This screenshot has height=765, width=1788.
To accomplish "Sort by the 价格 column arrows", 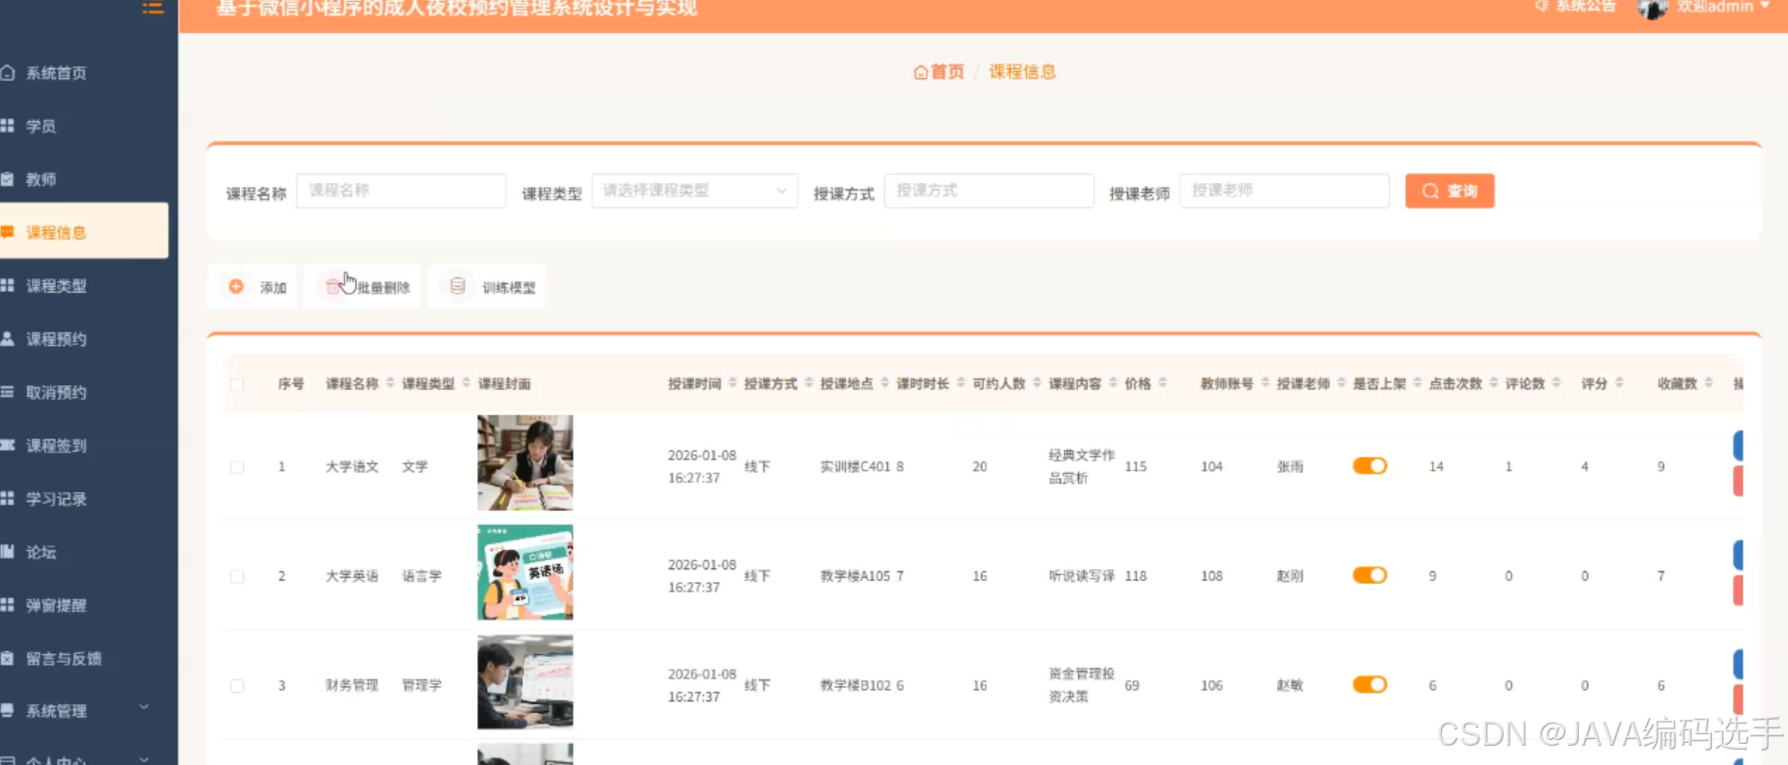I will click(x=1163, y=383).
